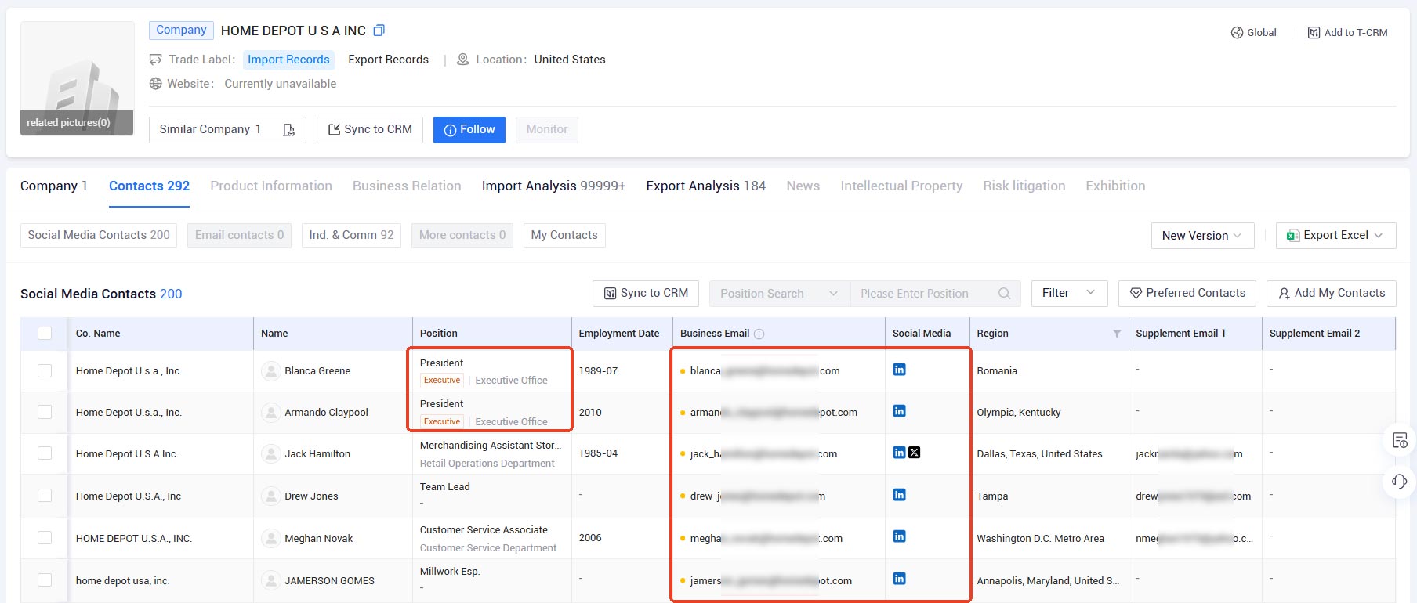Select checkbox for Meghan Novak row
The height and width of the screenshot is (603, 1417).
[x=45, y=538]
